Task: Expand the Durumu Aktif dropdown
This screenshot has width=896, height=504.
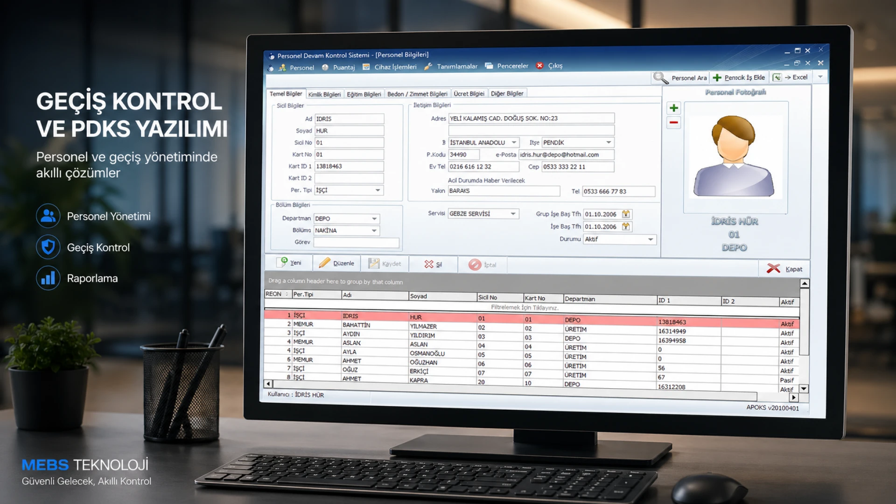Action: click(651, 239)
